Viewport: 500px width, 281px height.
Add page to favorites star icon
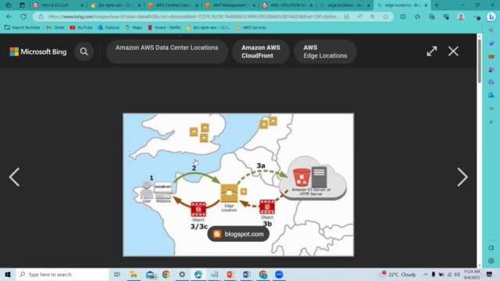tap(385, 16)
